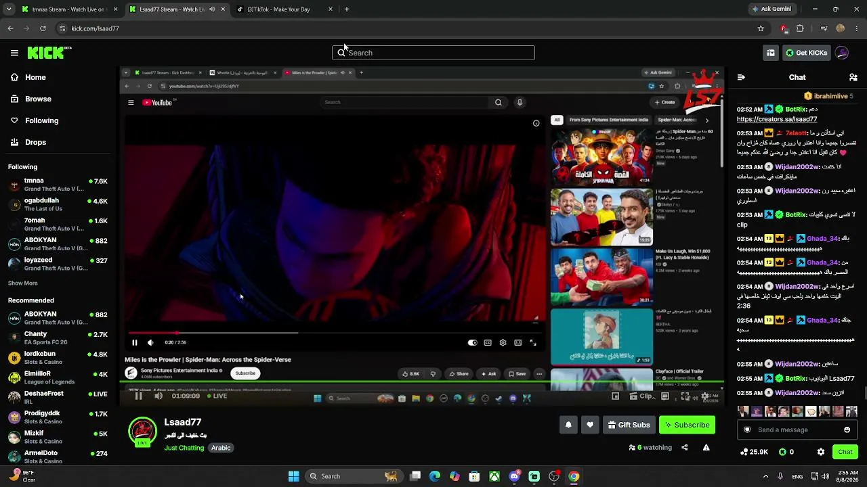The height and width of the screenshot is (487, 867).
Task: Open lordkebun recommended channel
Action: [x=58, y=358]
